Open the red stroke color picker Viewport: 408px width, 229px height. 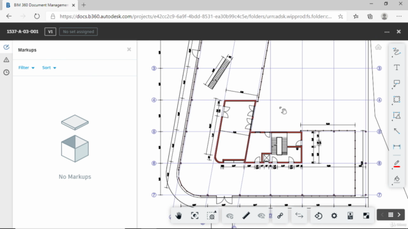click(x=397, y=164)
